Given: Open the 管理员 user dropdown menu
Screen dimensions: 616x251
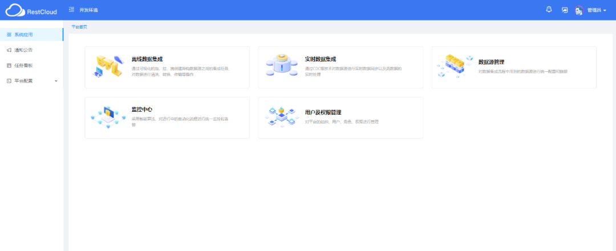Looking at the screenshot, I should [x=596, y=10].
